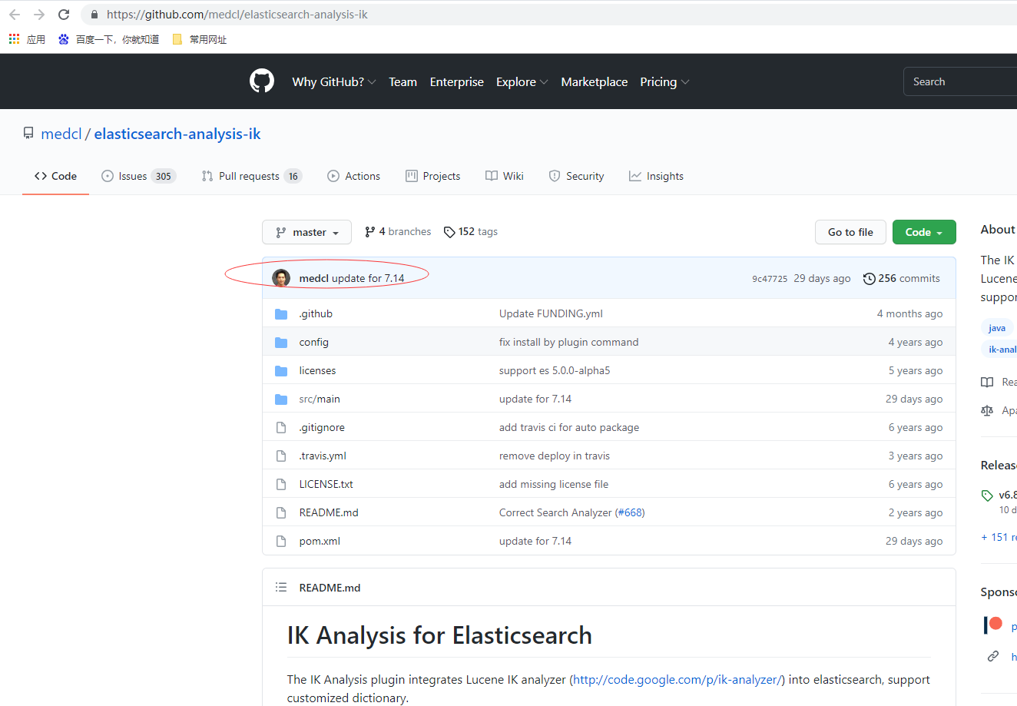Open the Projects tab
Screen dimensions: 1017x706
coord(433,176)
